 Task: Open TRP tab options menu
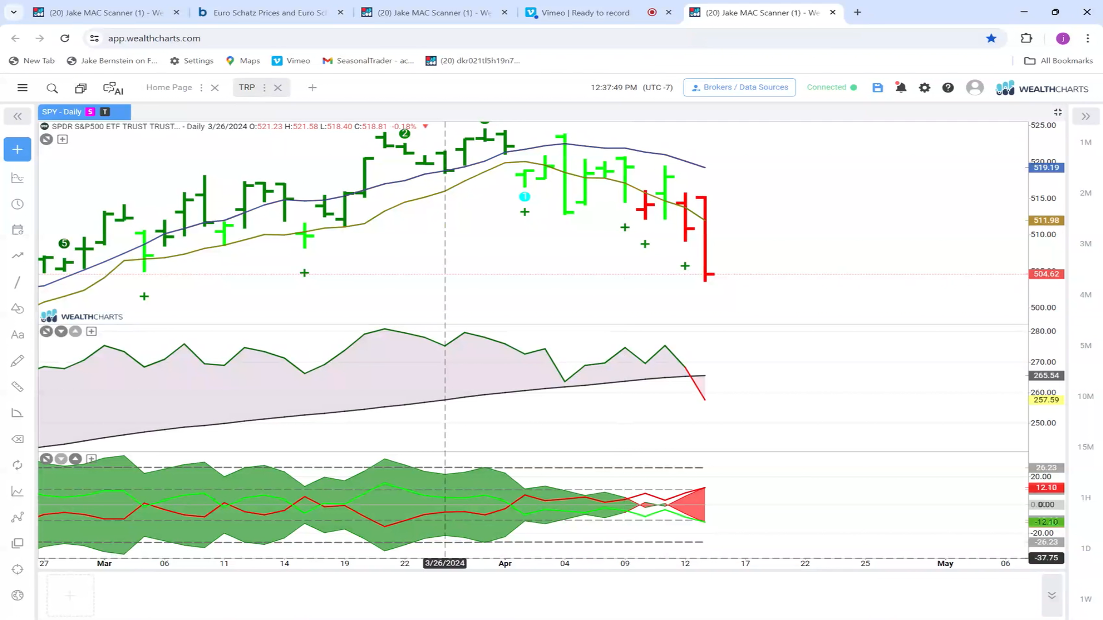[x=264, y=88]
